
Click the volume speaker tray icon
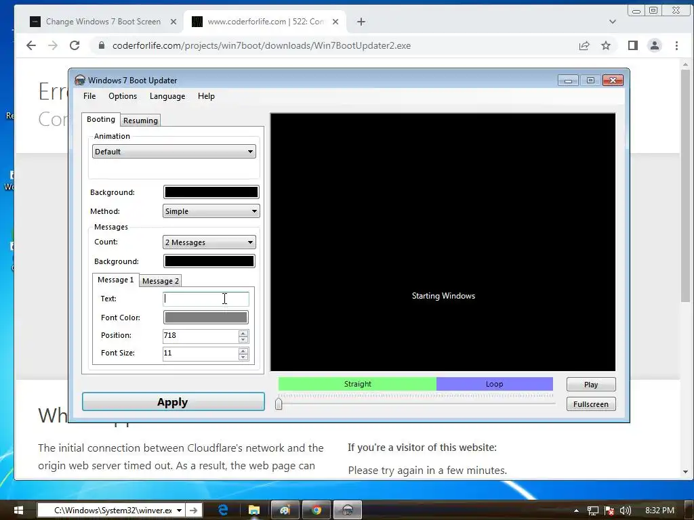pyautogui.click(x=625, y=511)
